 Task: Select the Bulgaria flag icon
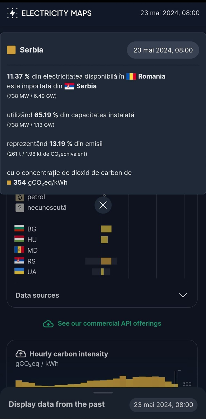click(19, 229)
